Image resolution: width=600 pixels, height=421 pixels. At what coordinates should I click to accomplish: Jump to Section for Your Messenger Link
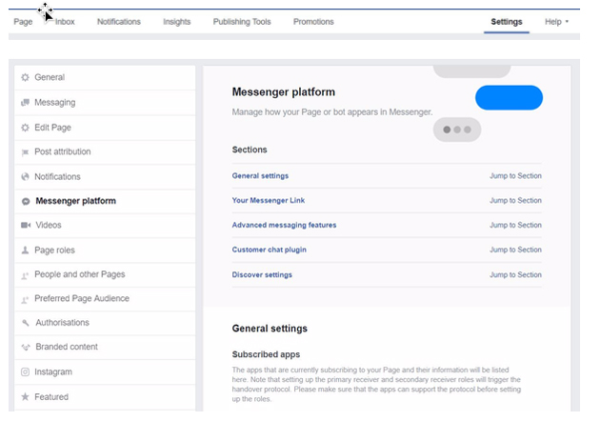[515, 201]
